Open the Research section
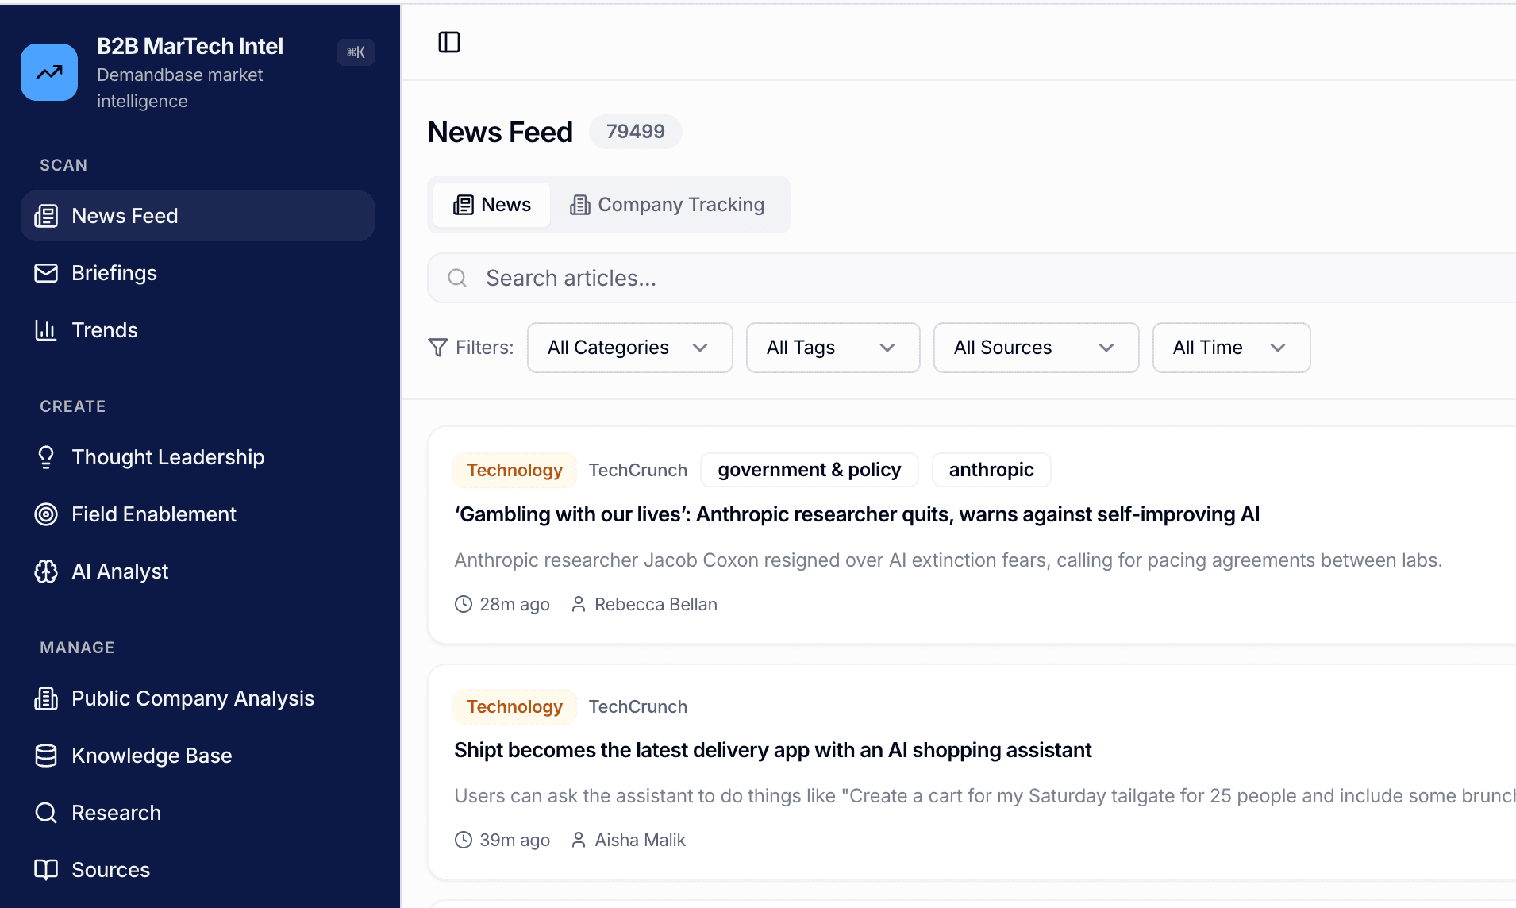 pos(198,813)
